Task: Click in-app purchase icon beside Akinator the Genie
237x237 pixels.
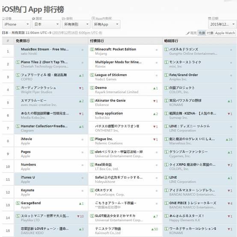Action: coord(92,101)
